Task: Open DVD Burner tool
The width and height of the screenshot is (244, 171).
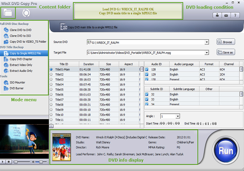Action: 17,88
